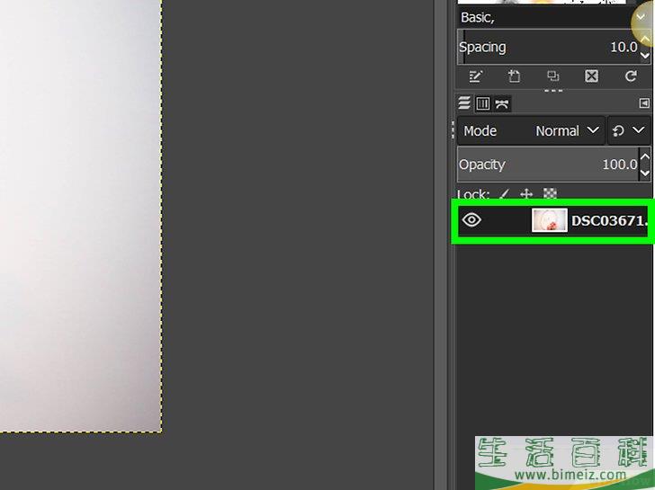The width and height of the screenshot is (655, 490).
Task: Toggle lock alpha channel
Action: pyautogui.click(x=550, y=194)
